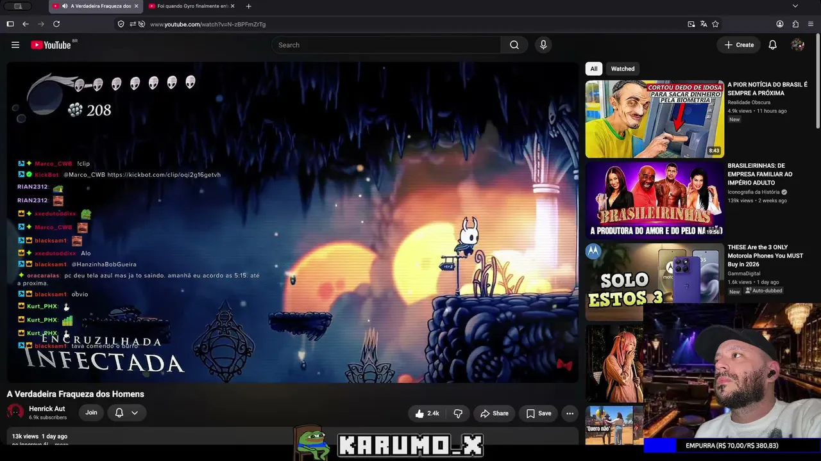This screenshot has height=461, width=821.
Task: Open picture-in-picture from address bar
Action: point(691,24)
